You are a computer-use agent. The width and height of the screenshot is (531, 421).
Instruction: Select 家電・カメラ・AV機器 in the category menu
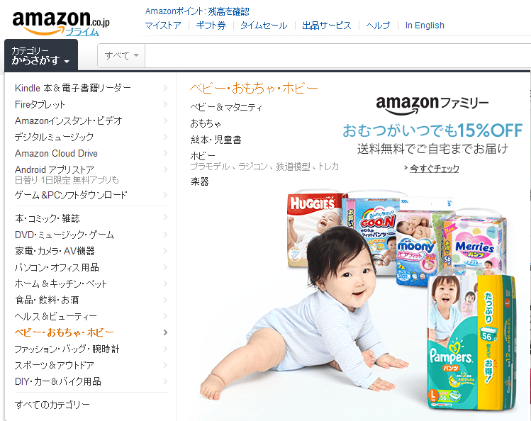tap(55, 251)
